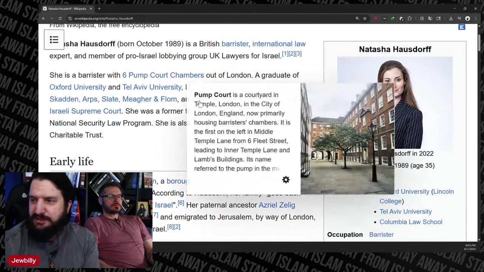Select the Natasha Hausdorff - Wikipedia tab
The height and width of the screenshot is (272, 484).
[67, 8]
